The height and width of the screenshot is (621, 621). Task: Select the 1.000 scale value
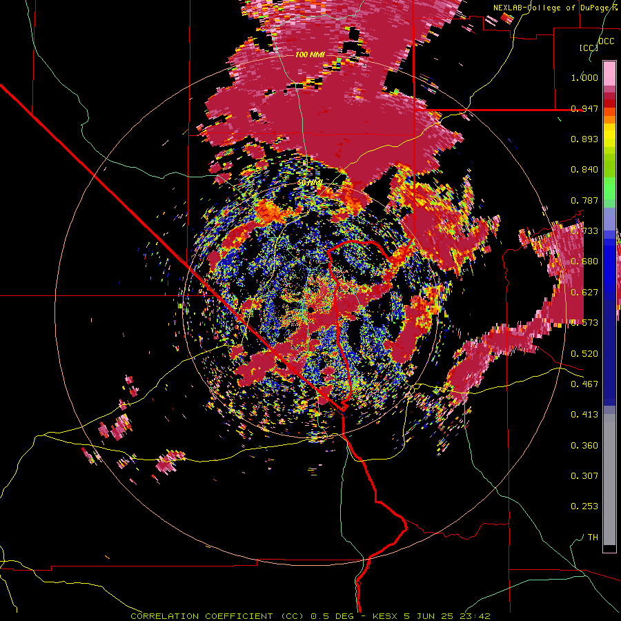coord(584,77)
